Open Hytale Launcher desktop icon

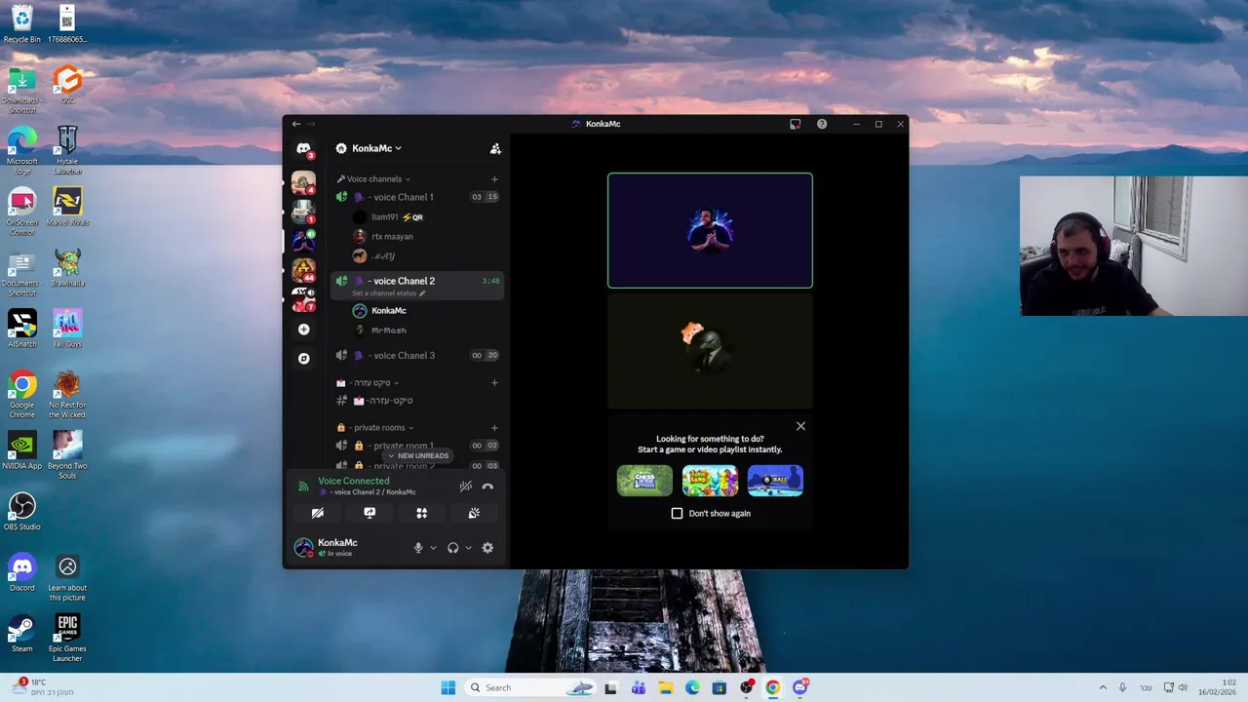(x=67, y=150)
